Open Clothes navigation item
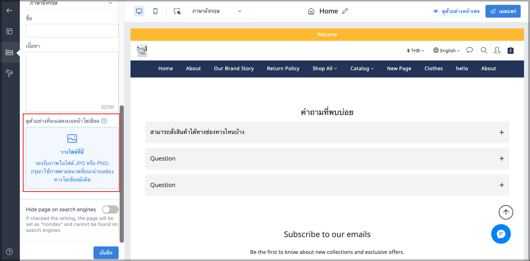Viewport: 530px width, 261px height. coord(434,68)
